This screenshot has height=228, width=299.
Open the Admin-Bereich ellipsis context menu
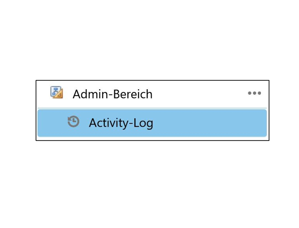254,93
